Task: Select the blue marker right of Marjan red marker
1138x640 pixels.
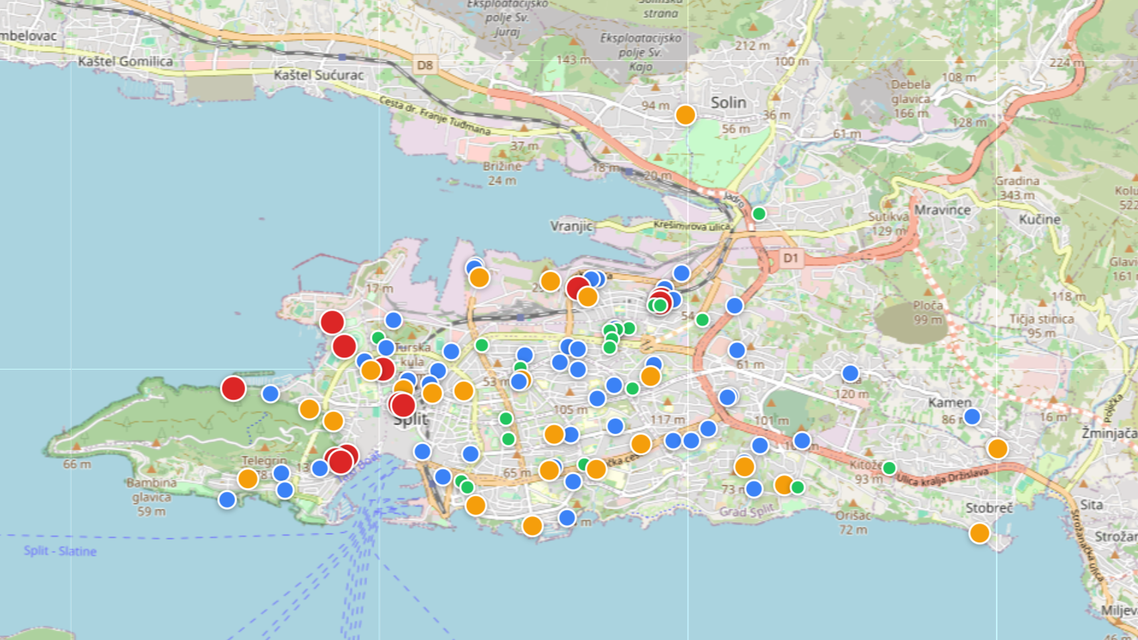Action: coord(270,394)
